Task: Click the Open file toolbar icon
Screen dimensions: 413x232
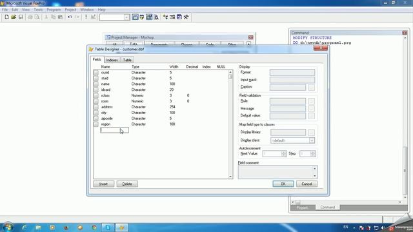Action: 14,17
